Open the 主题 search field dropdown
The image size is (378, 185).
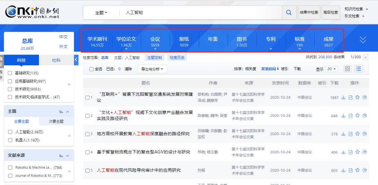101,13
